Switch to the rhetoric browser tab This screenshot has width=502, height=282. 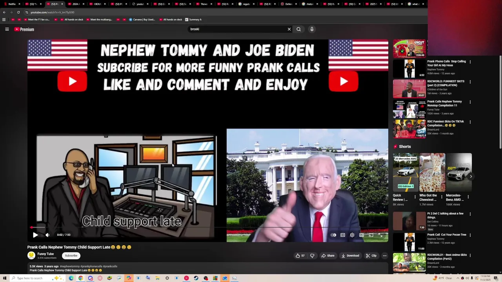click(x=310, y=4)
